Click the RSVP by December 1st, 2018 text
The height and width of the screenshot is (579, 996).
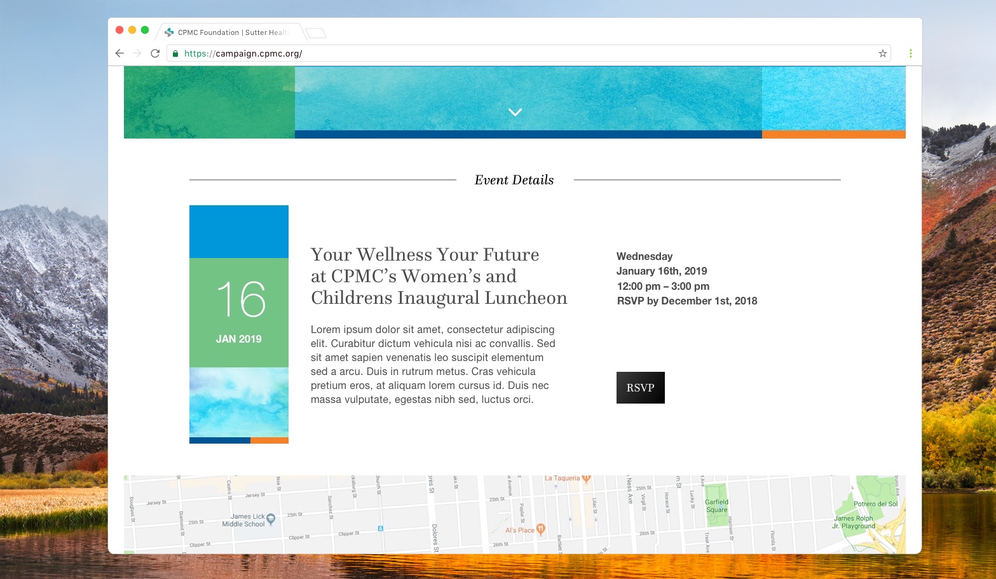[687, 301]
